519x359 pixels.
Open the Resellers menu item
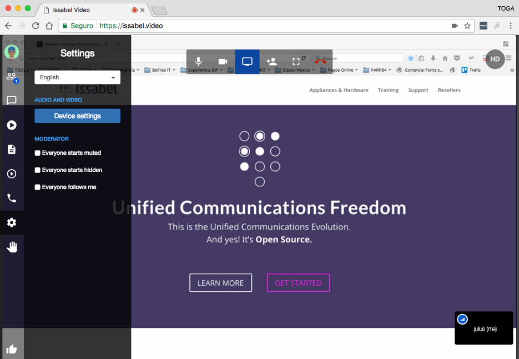pyautogui.click(x=449, y=90)
